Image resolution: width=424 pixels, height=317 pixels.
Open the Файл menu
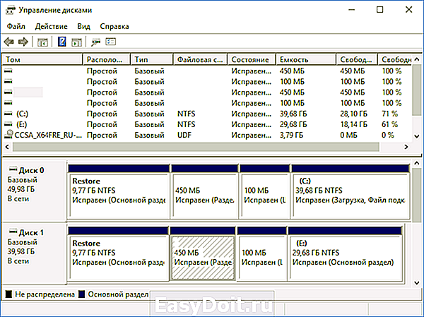(16, 27)
